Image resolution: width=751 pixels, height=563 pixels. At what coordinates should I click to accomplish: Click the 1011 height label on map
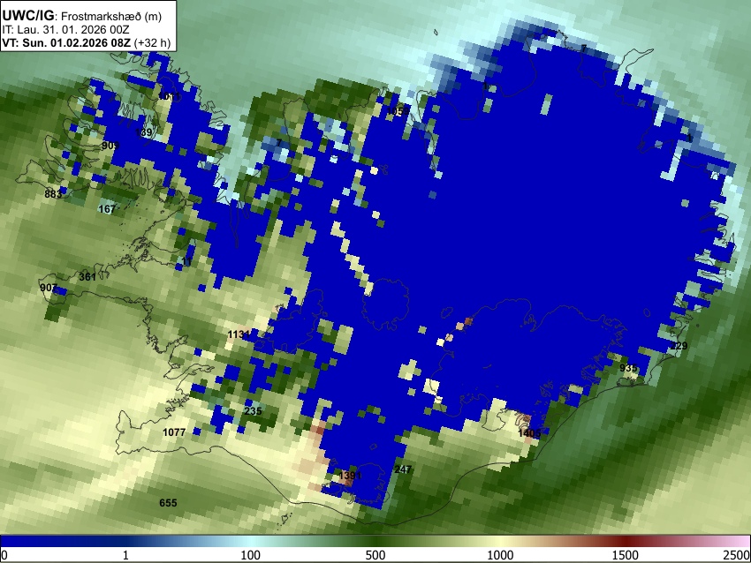(170, 96)
